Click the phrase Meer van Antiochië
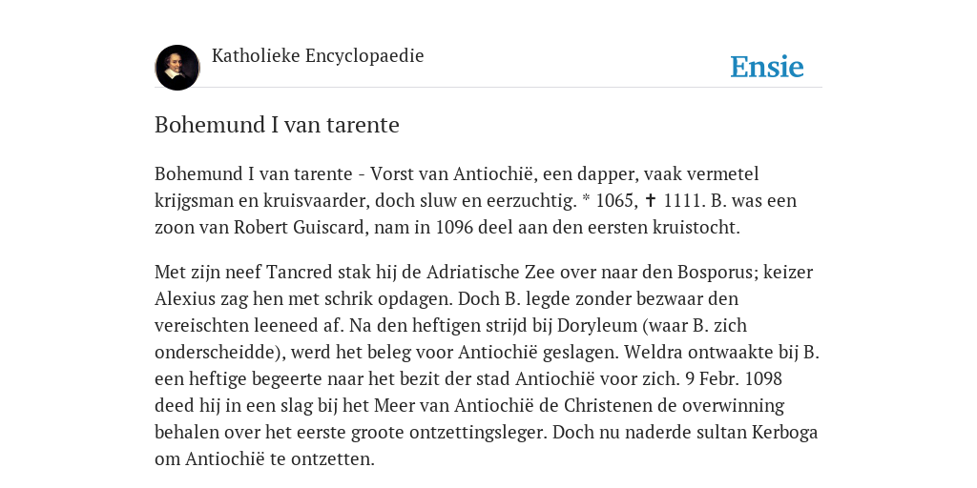Viewport: 977px width, 488px height. (x=453, y=406)
